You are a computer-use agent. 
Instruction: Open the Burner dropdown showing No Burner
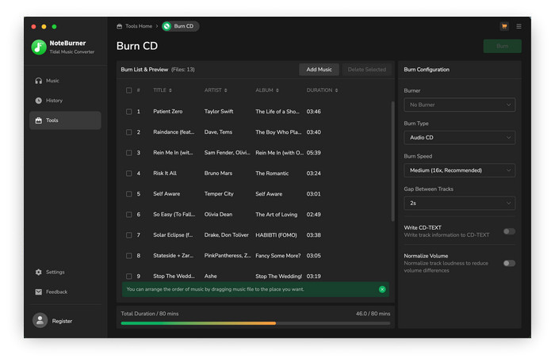pos(459,105)
